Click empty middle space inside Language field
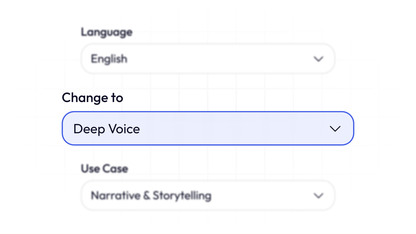Screen dimensions: 416x234 click(215, 59)
